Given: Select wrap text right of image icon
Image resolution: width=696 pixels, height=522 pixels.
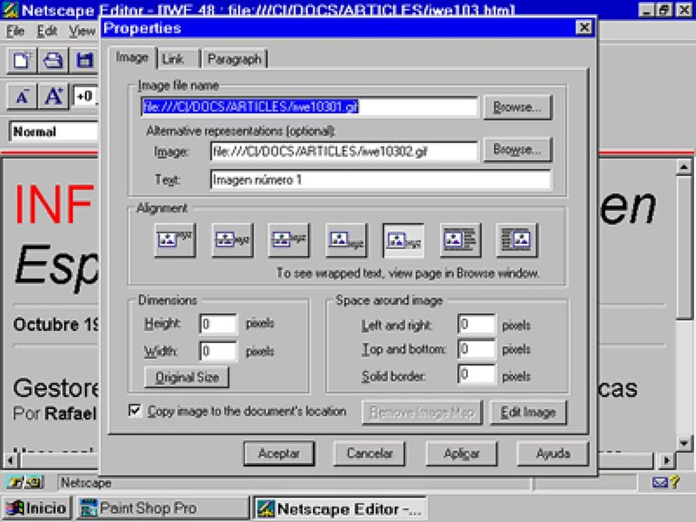Looking at the screenshot, I should coord(460,240).
